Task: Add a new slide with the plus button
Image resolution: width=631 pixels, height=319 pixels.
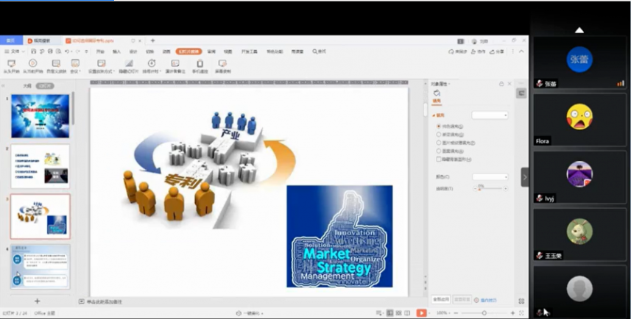Action: (x=37, y=301)
